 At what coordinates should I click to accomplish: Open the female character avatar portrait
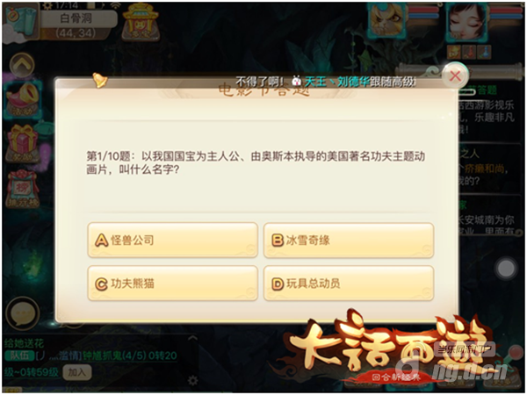point(466,22)
